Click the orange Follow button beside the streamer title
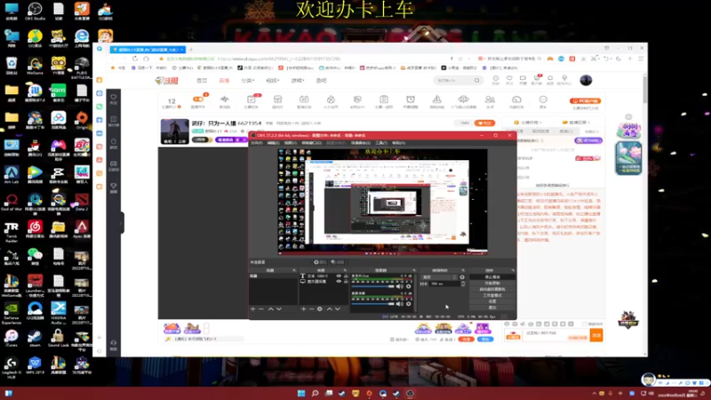This screenshot has height=400, width=711. (x=484, y=123)
